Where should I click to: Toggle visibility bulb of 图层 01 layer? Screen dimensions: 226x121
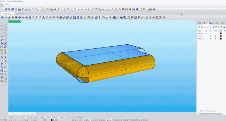point(210,39)
